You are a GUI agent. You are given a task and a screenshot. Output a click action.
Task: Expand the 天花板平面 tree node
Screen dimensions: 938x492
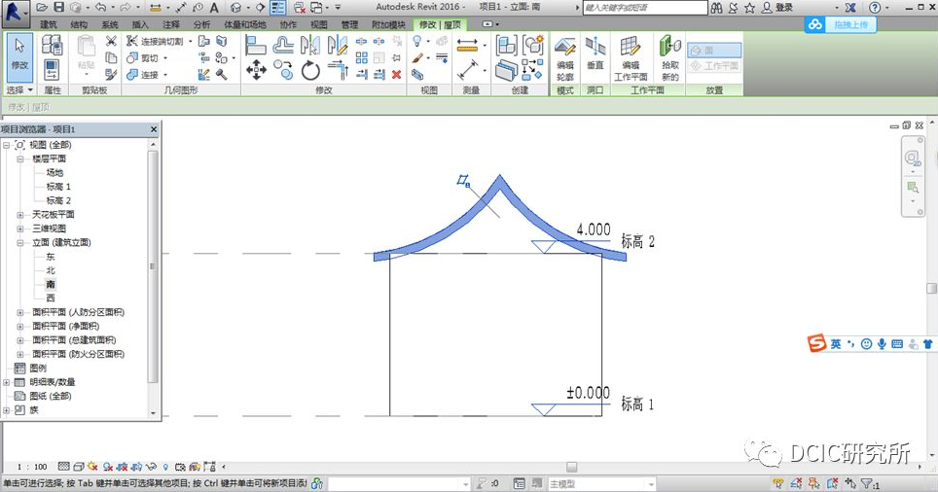[x=20, y=214]
